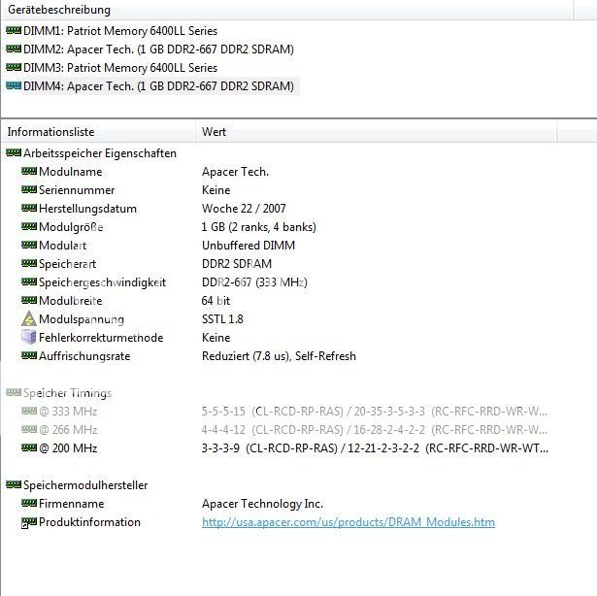Select the Modulbreite label
Screen dimensions: 597x596
71,301
